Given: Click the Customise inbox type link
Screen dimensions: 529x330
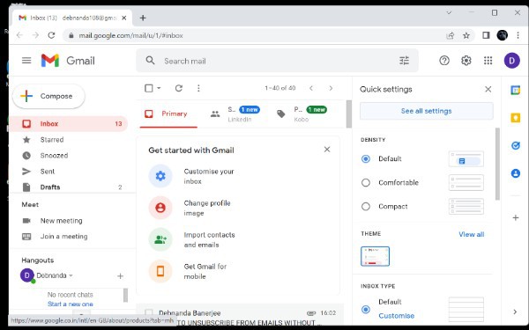Looking at the screenshot, I should (397, 316).
